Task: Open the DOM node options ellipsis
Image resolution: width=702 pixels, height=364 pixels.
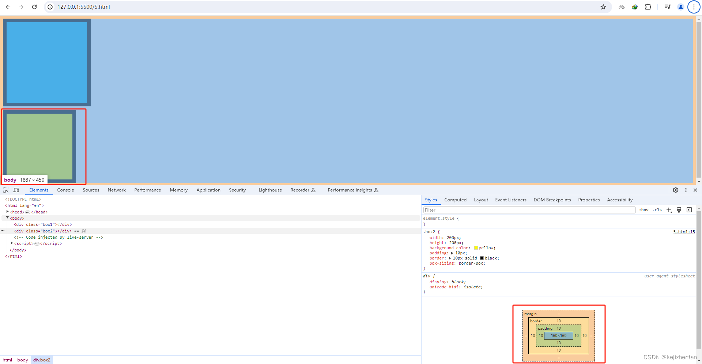Action: (3, 231)
